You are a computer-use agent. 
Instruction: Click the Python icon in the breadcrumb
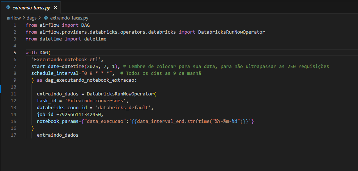(46, 18)
